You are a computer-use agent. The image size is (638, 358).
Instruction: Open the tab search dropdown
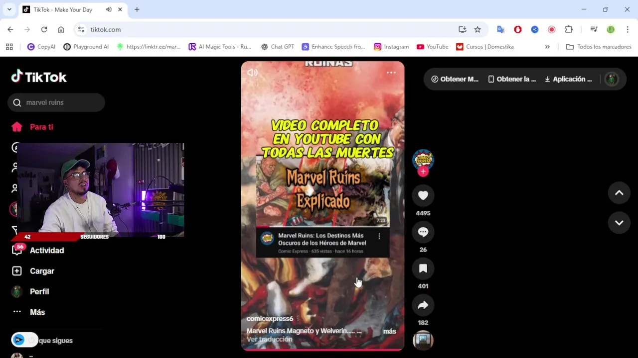pyautogui.click(x=9, y=9)
